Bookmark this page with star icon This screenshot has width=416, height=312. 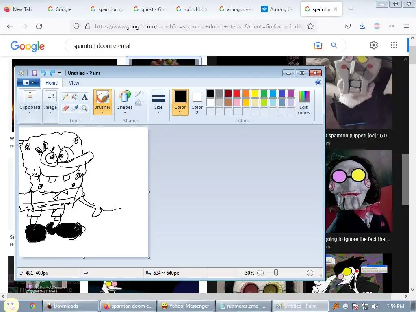coord(310,26)
